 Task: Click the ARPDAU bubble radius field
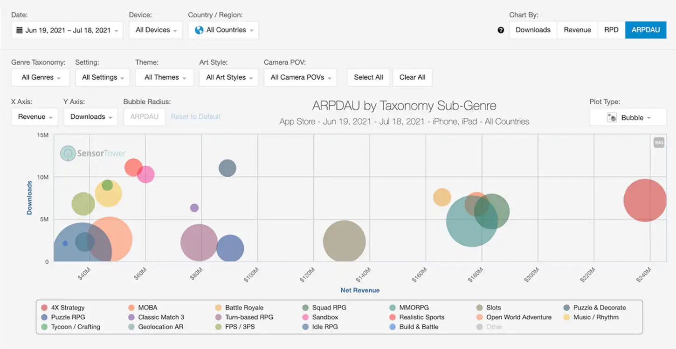coord(144,117)
